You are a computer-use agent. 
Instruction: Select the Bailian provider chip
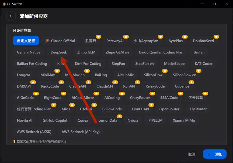tap(199, 52)
